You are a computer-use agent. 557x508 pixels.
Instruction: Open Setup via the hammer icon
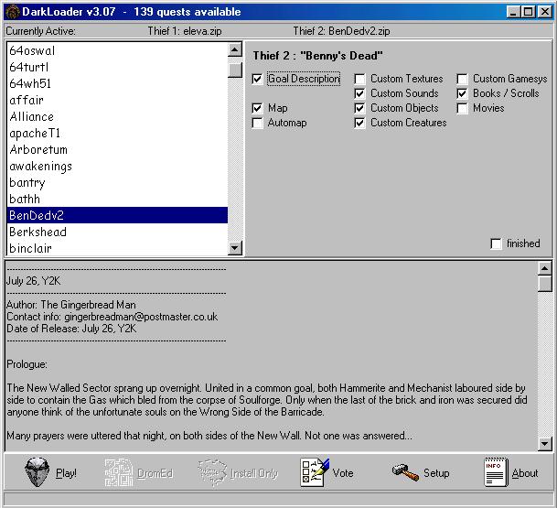tap(405, 472)
